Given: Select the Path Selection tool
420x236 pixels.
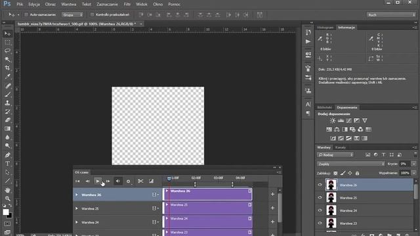Looking at the screenshot, I should tap(7, 172).
